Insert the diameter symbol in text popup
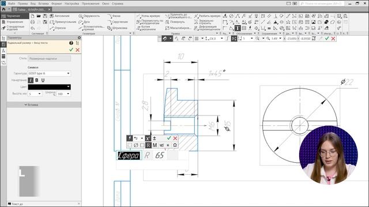 pos(136,145)
